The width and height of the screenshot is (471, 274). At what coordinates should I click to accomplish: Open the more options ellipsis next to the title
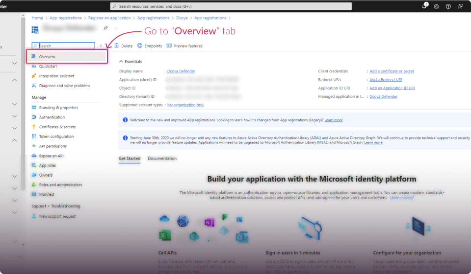click(x=115, y=28)
